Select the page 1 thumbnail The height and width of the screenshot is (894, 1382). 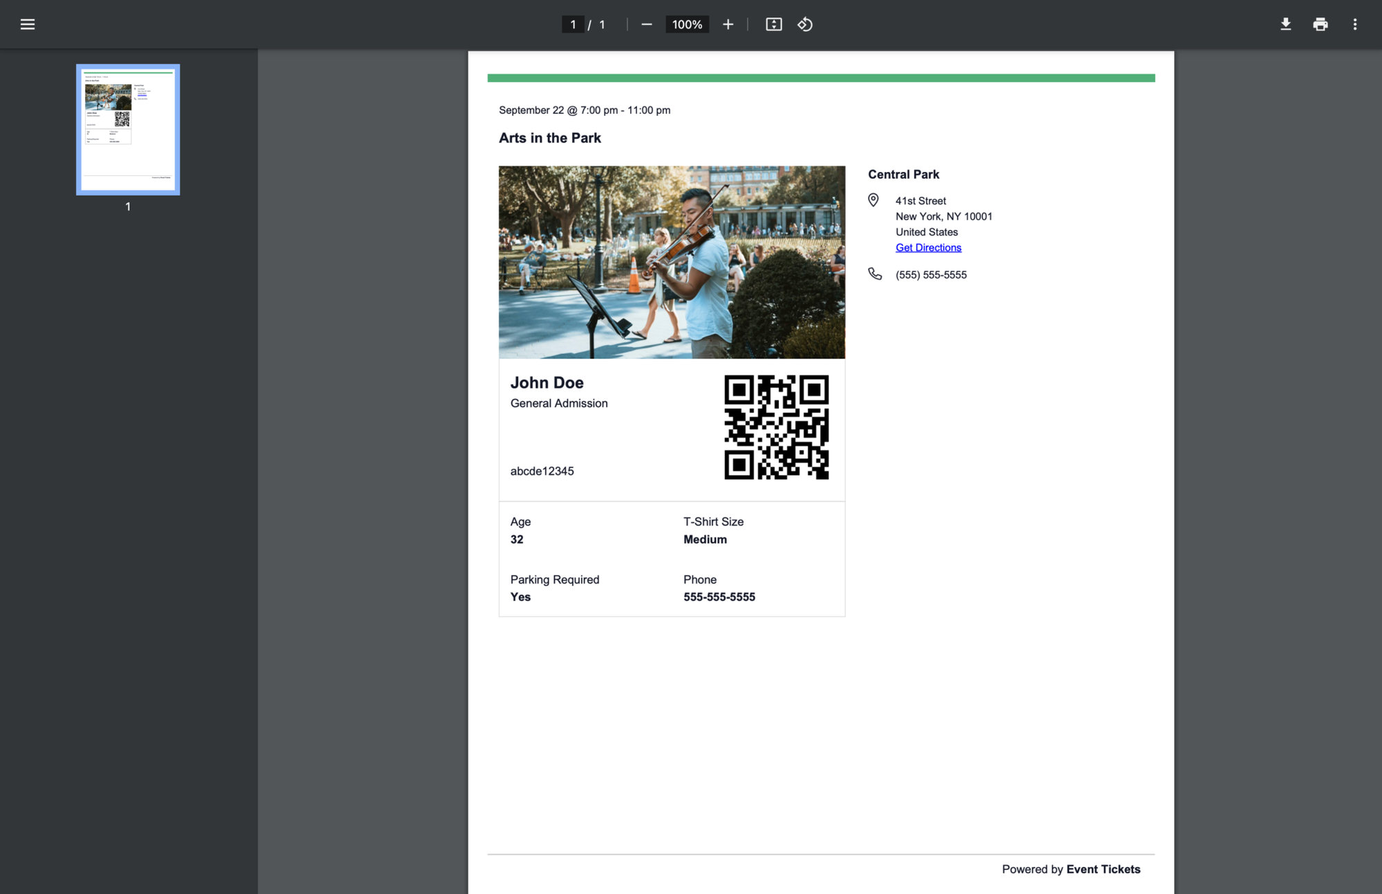[x=128, y=128]
